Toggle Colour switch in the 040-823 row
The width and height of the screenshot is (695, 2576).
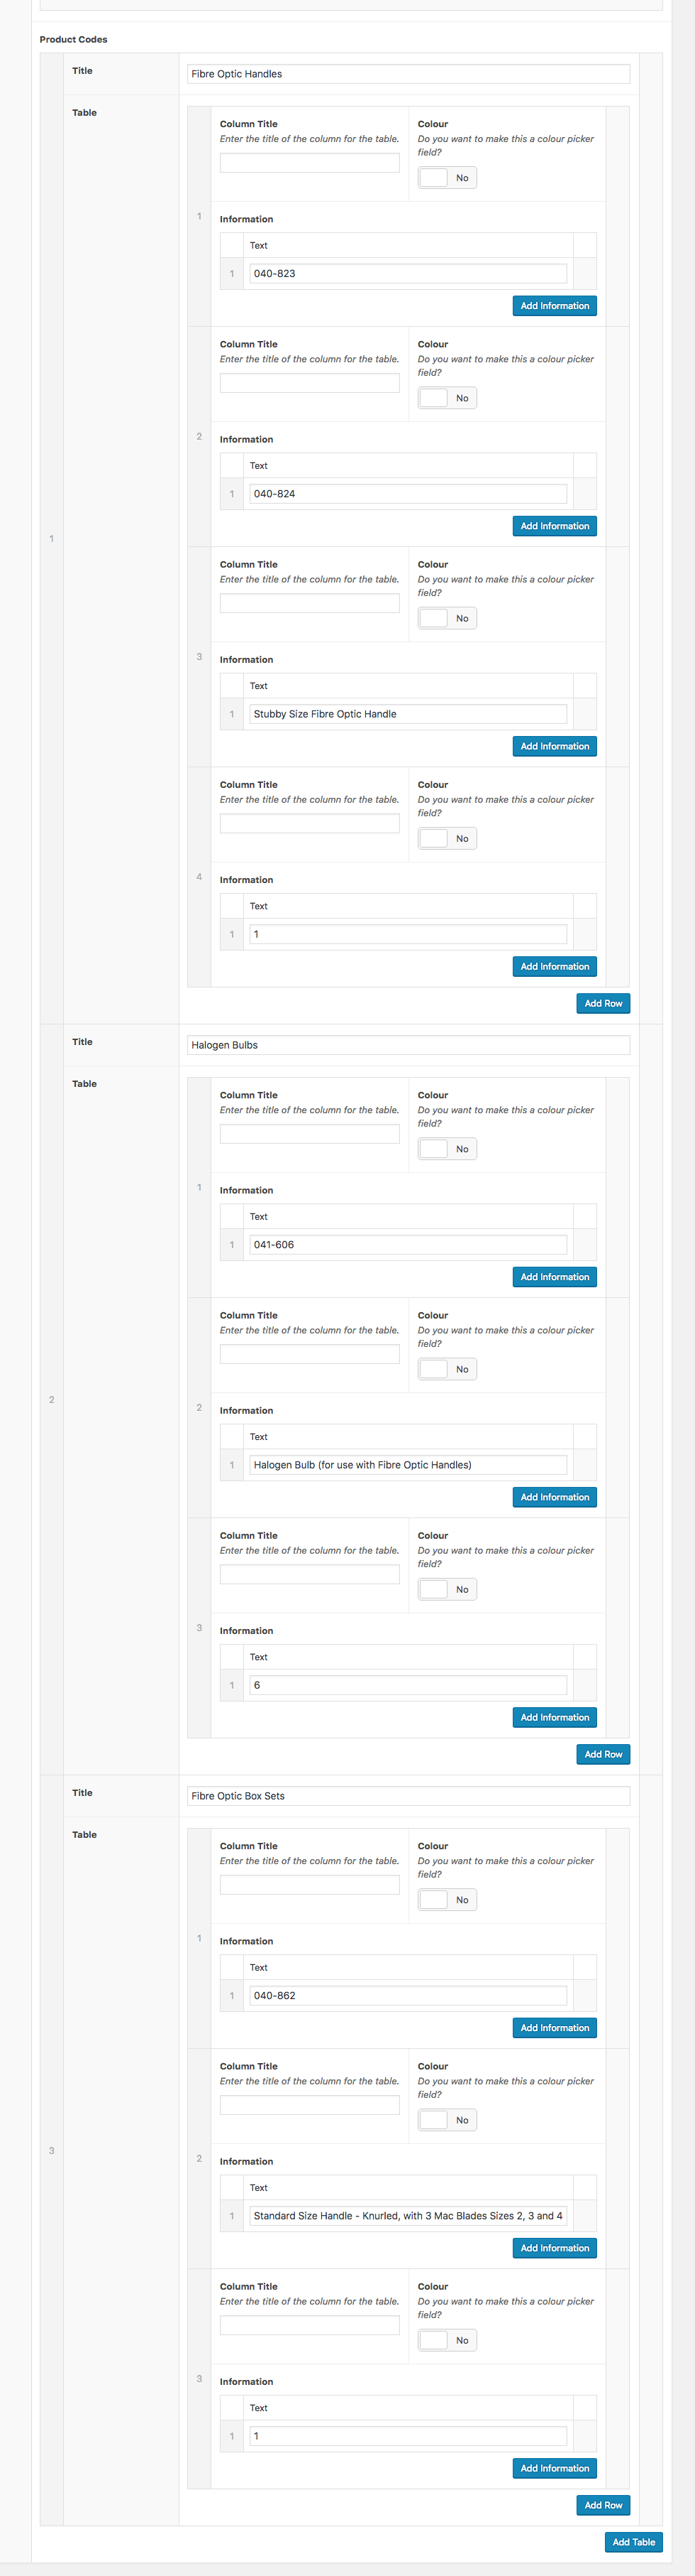446,178
